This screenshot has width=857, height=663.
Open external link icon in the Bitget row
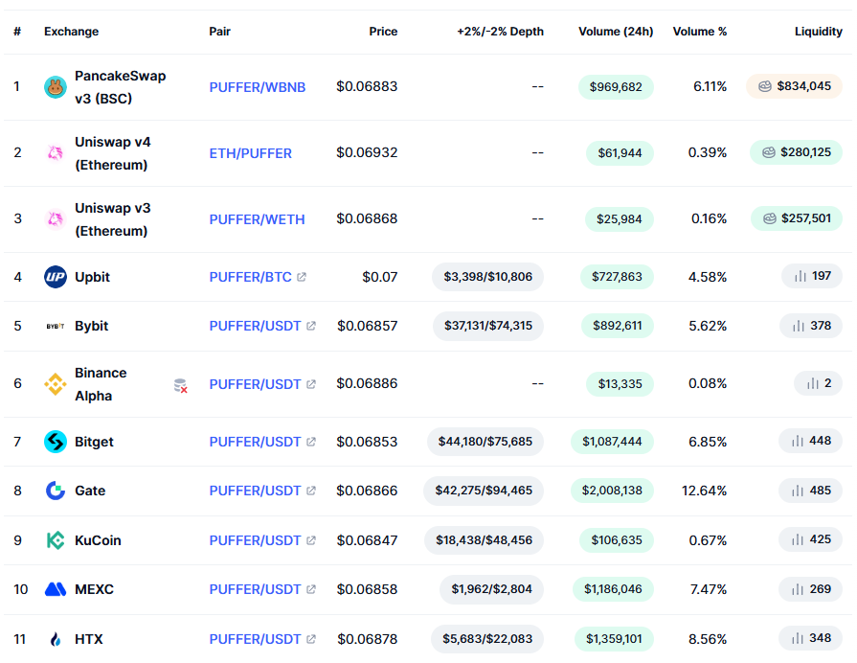point(311,442)
